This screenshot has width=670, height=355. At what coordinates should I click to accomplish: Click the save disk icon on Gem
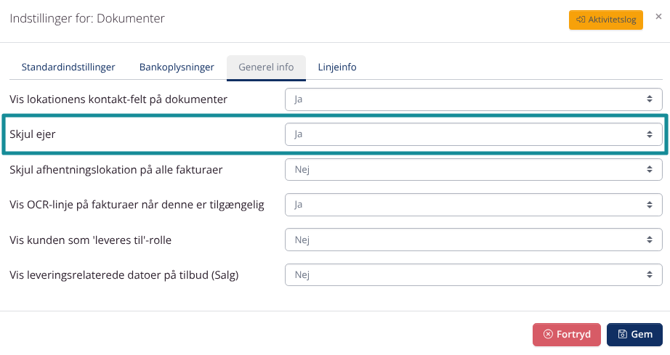[622, 335]
